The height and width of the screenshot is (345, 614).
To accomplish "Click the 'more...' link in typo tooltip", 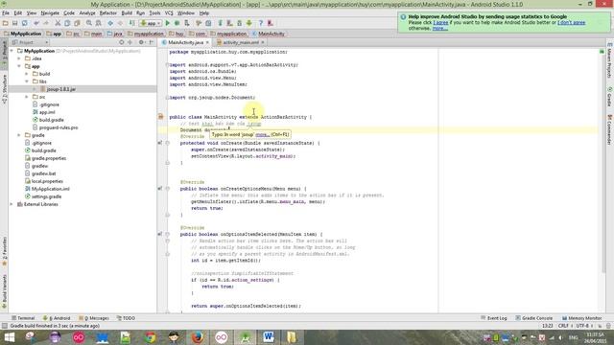I will [x=262, y=134].
